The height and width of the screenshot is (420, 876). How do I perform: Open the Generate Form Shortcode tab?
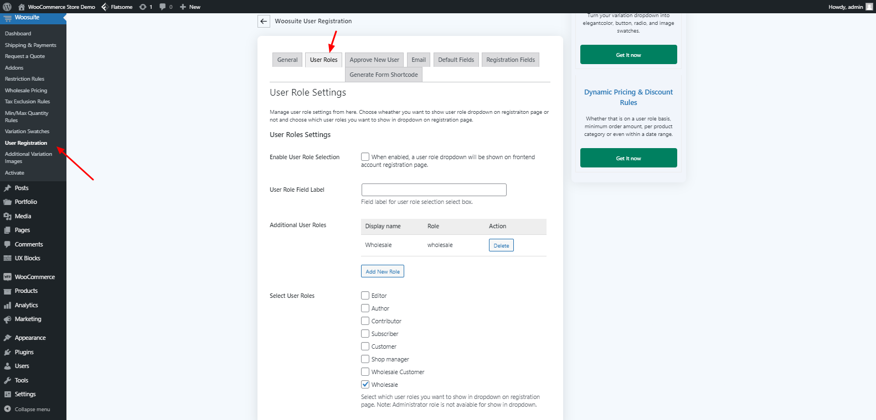click(384, 75)
